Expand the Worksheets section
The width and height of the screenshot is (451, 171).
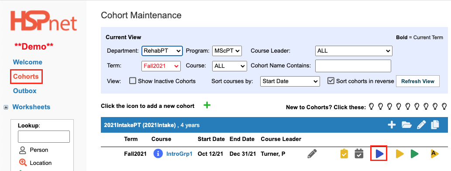click(x=6, y=107)
